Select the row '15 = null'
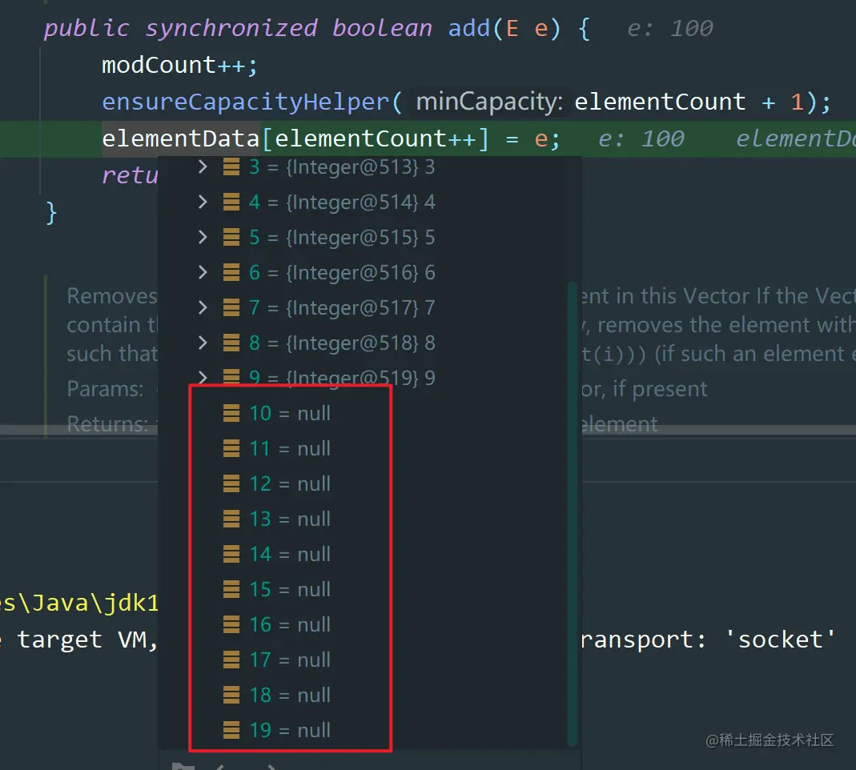Image resolution: width=856 pixels, height=770 pixels. (363, 589)
